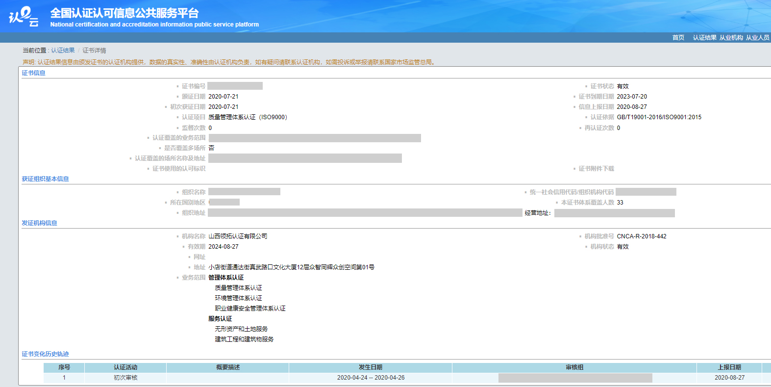Click the 证书变化历史轨迹 section heading

coord(45,354)
